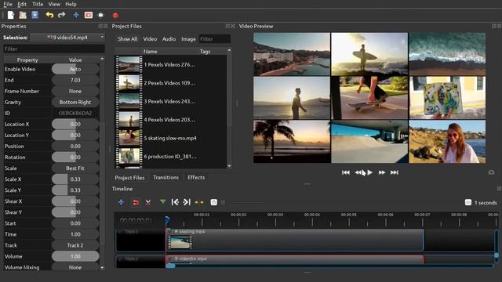Jump to end of video preview

coord(394,172)
